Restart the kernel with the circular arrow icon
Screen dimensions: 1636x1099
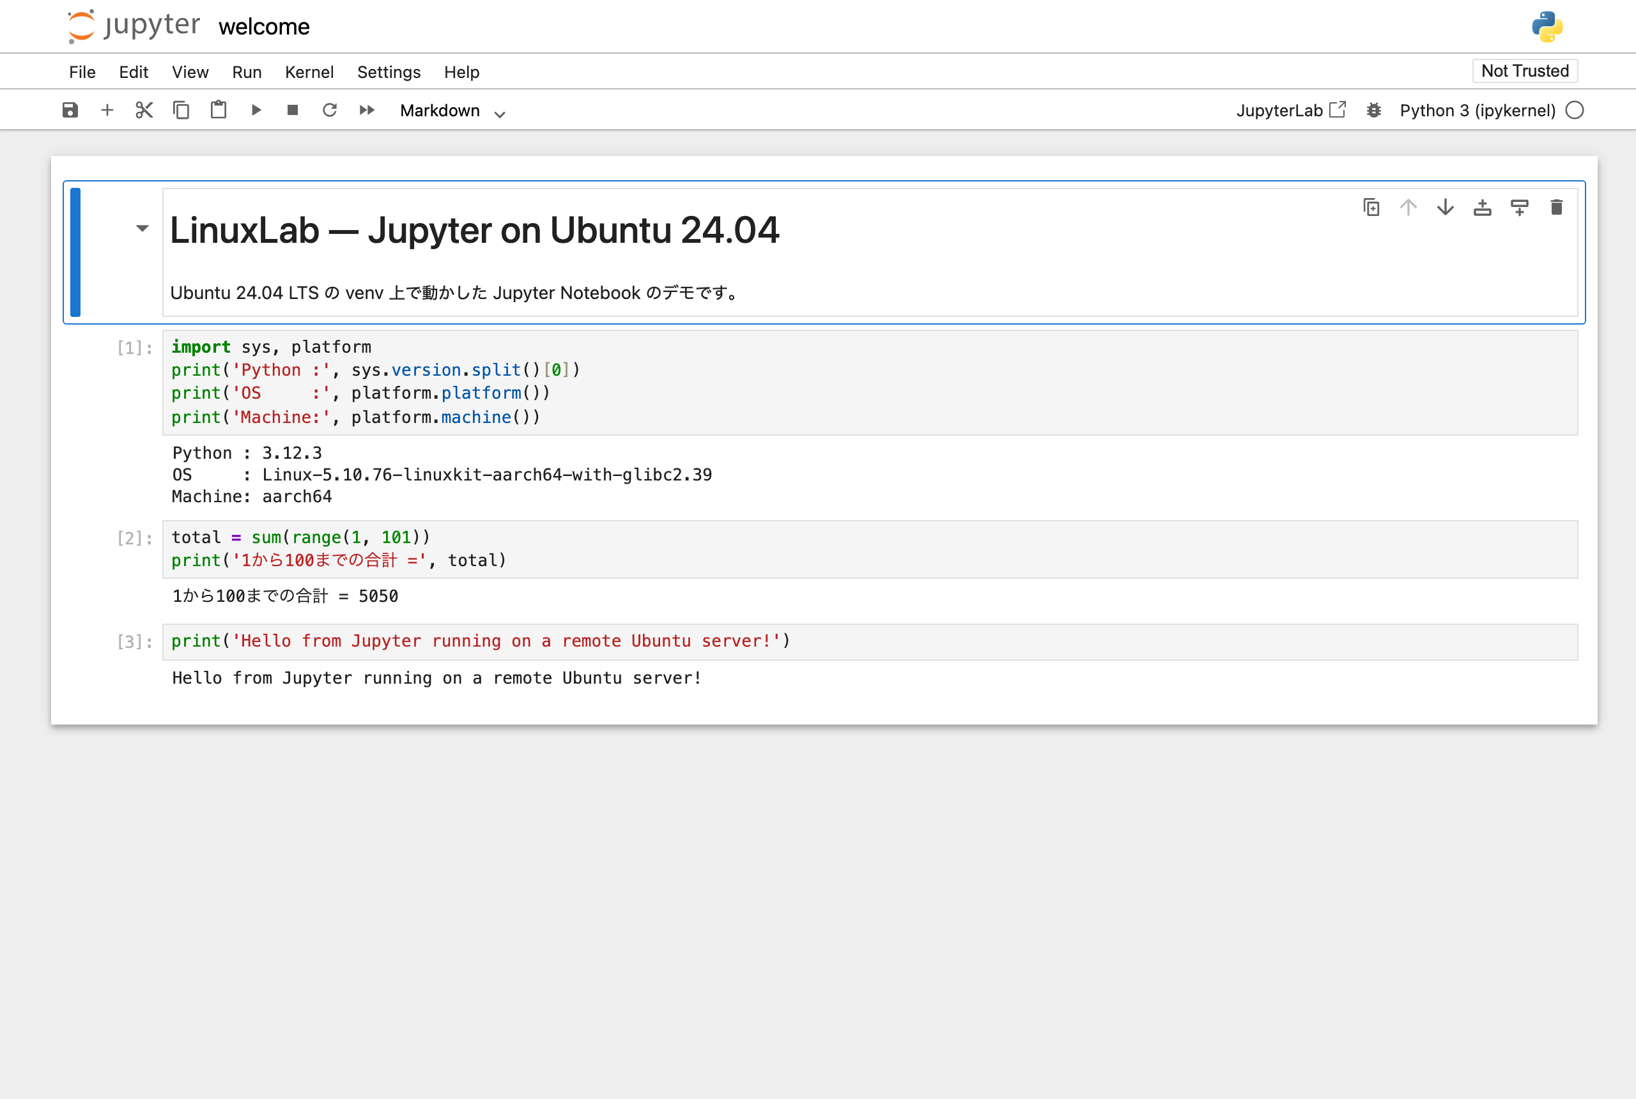click(330, 110)
